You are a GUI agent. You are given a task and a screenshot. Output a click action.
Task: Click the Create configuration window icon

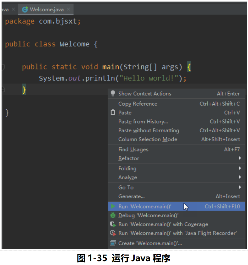[x=113, y=243]
